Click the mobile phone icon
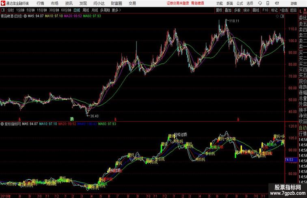 pos(268,3)
